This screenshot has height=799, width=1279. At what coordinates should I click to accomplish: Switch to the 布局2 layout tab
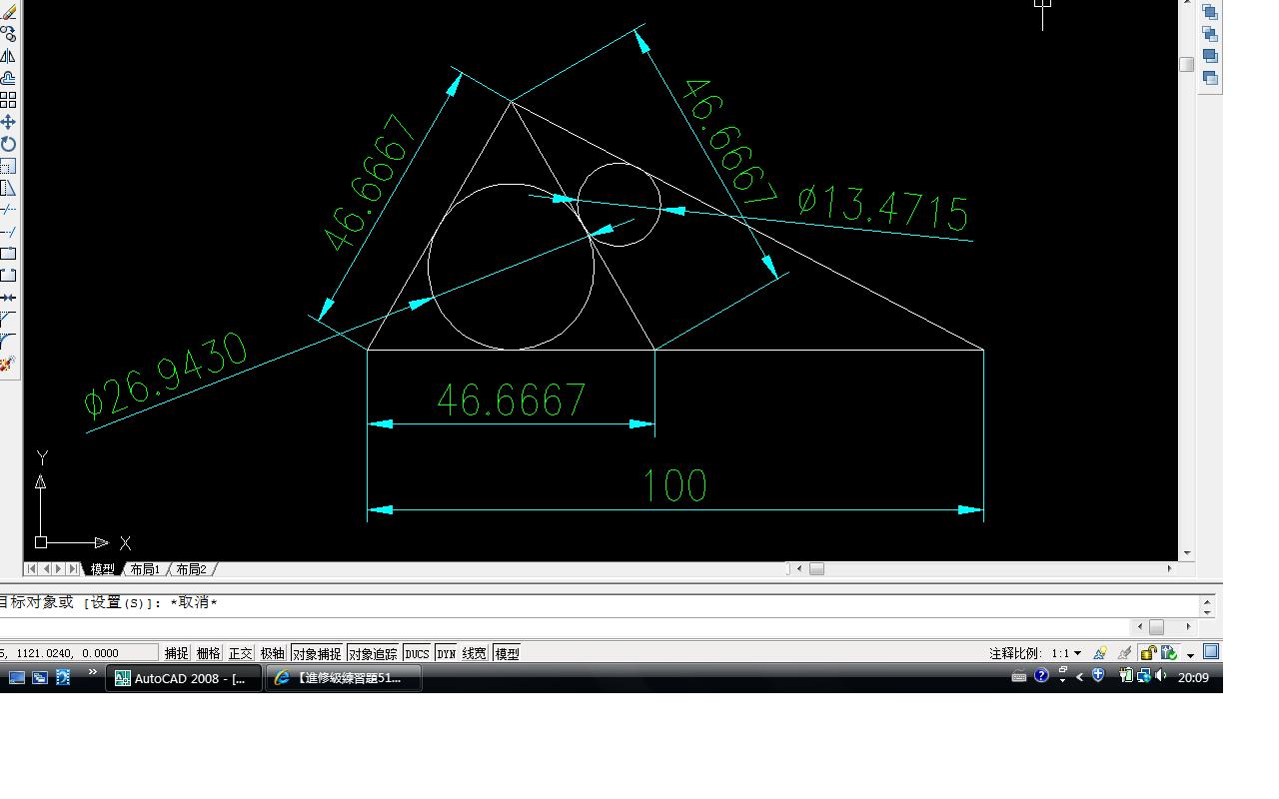[191, 569]
